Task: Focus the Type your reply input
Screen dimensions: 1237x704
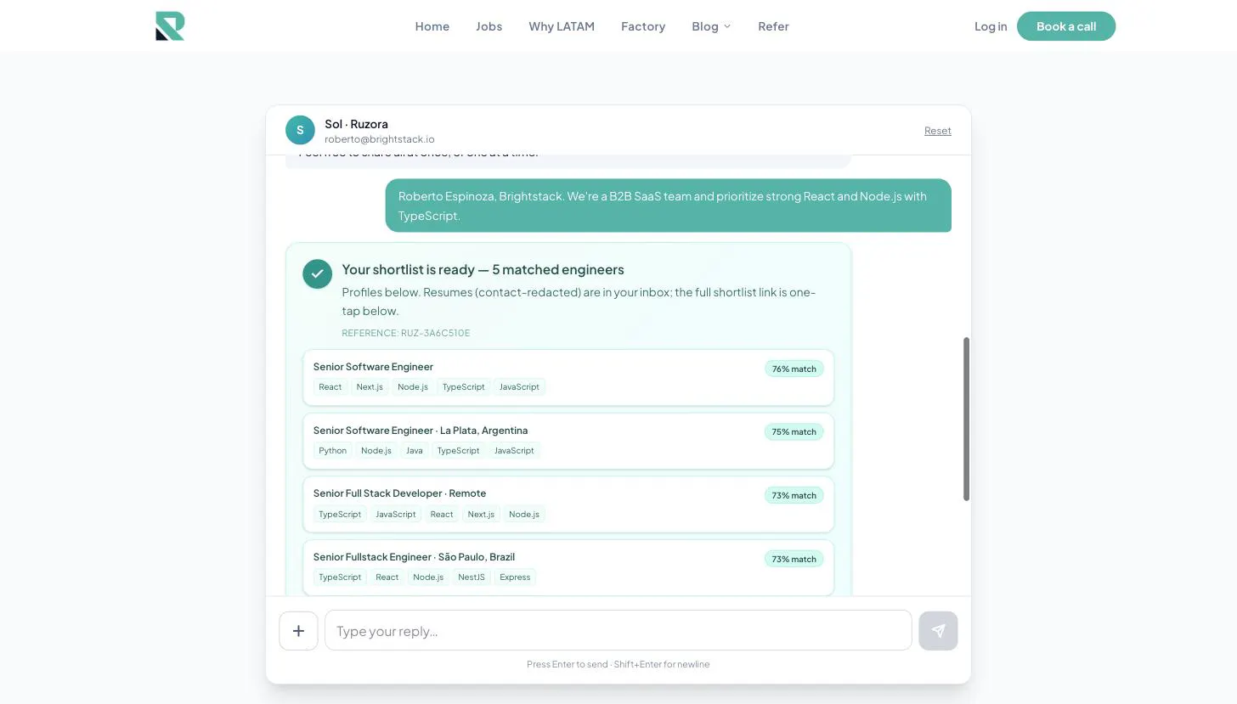Action: point(618,631)
